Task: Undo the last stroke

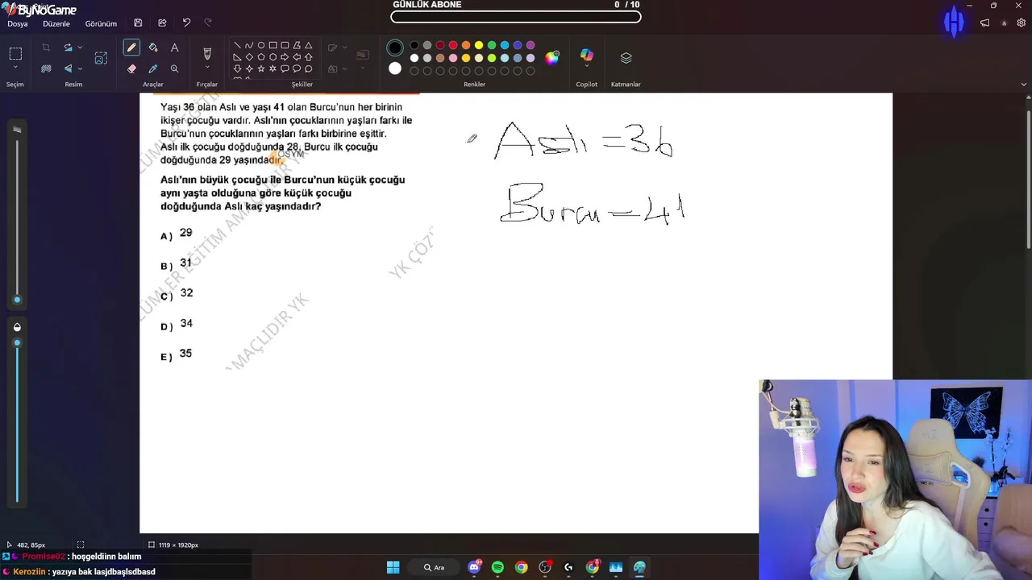Action: point(186,23)
